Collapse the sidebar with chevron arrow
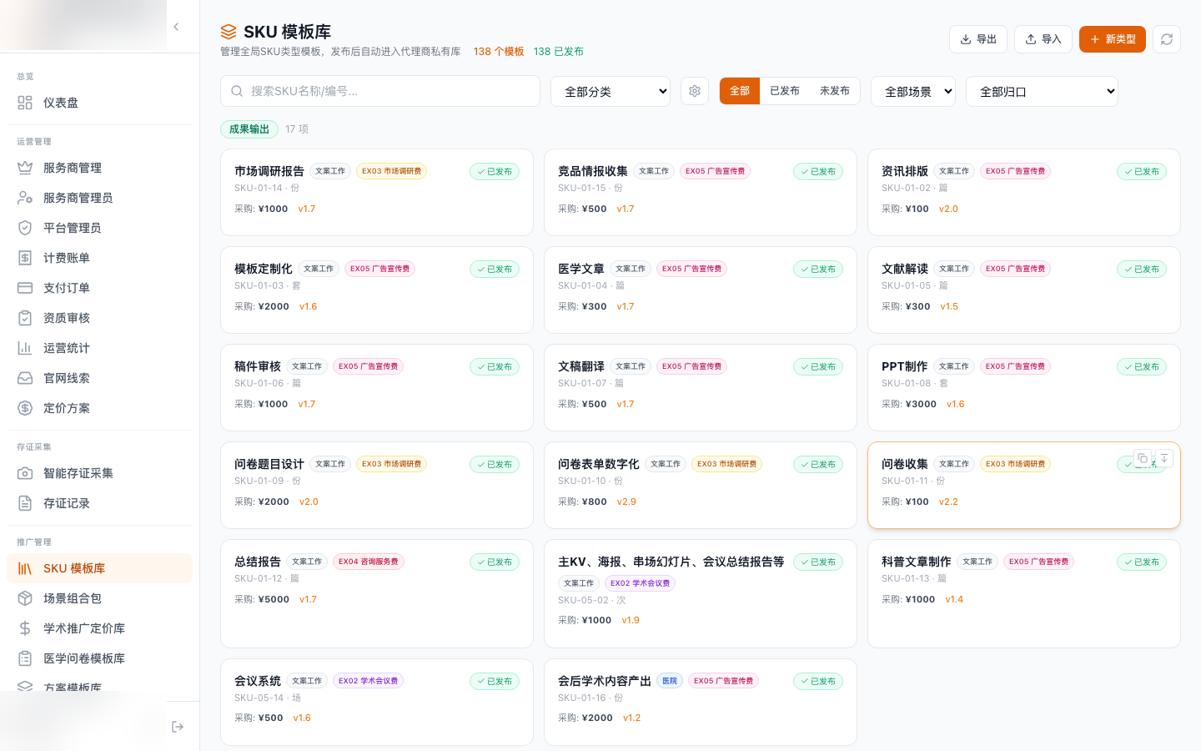Image resolution: width=1201 pixels, height=751 pixels. coord(176,27)
